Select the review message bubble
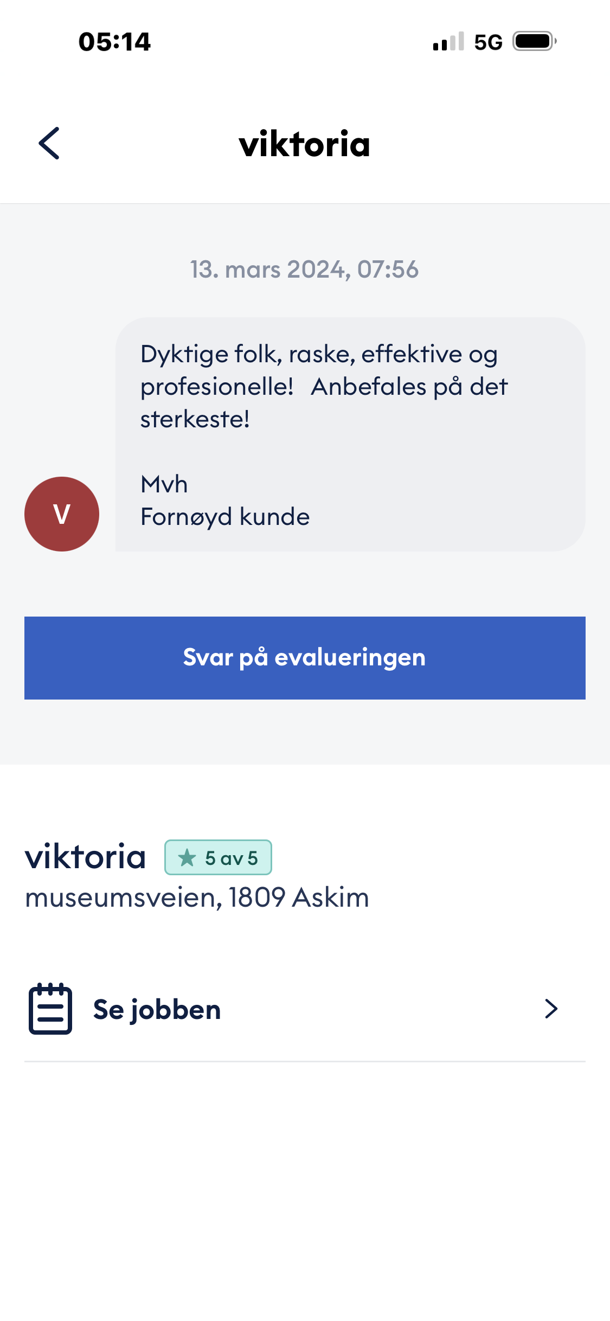Screen dimensions: 610x1321 click(x=350, y=434)
